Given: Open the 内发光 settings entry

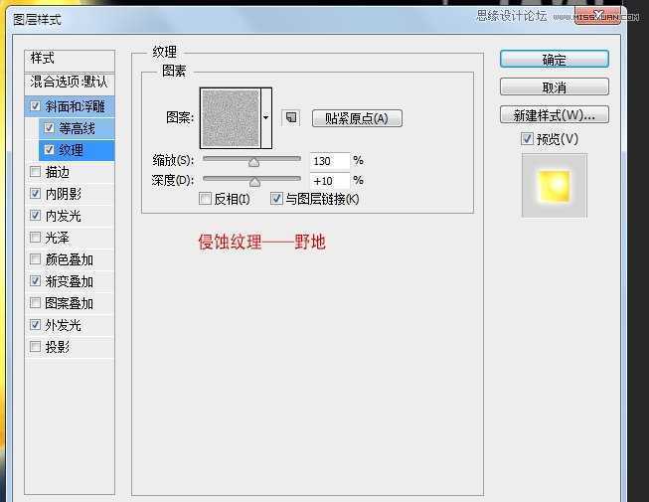Looking at the screenshot, I should click(x=64, y=216).
